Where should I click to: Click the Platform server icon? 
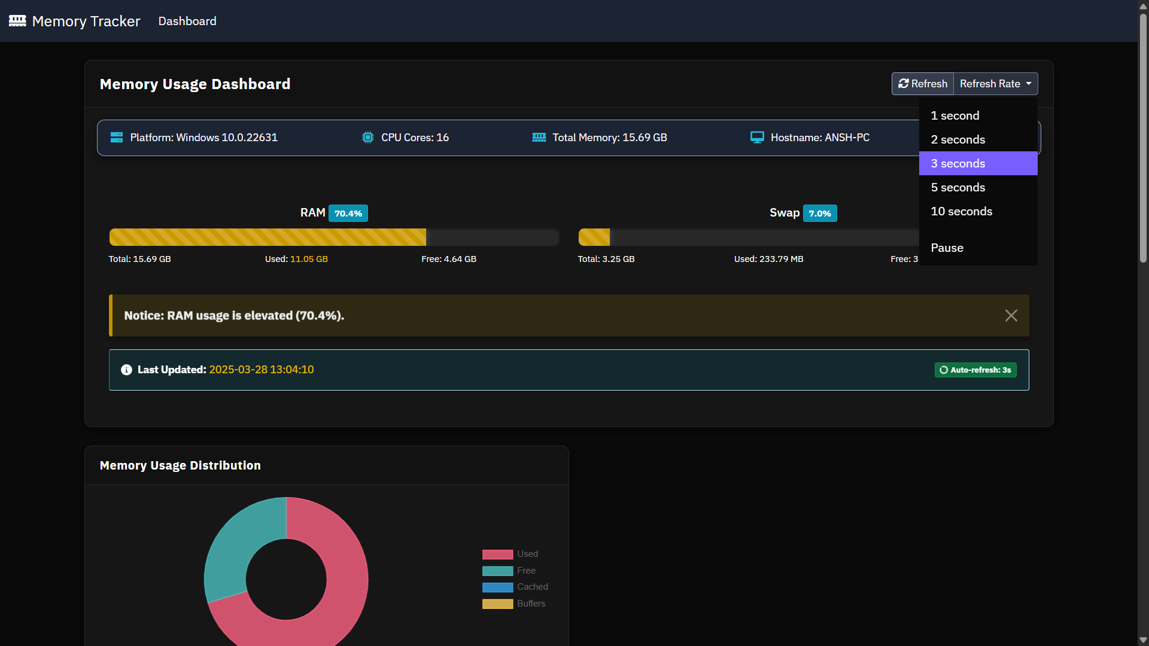(x=117, y=138)
